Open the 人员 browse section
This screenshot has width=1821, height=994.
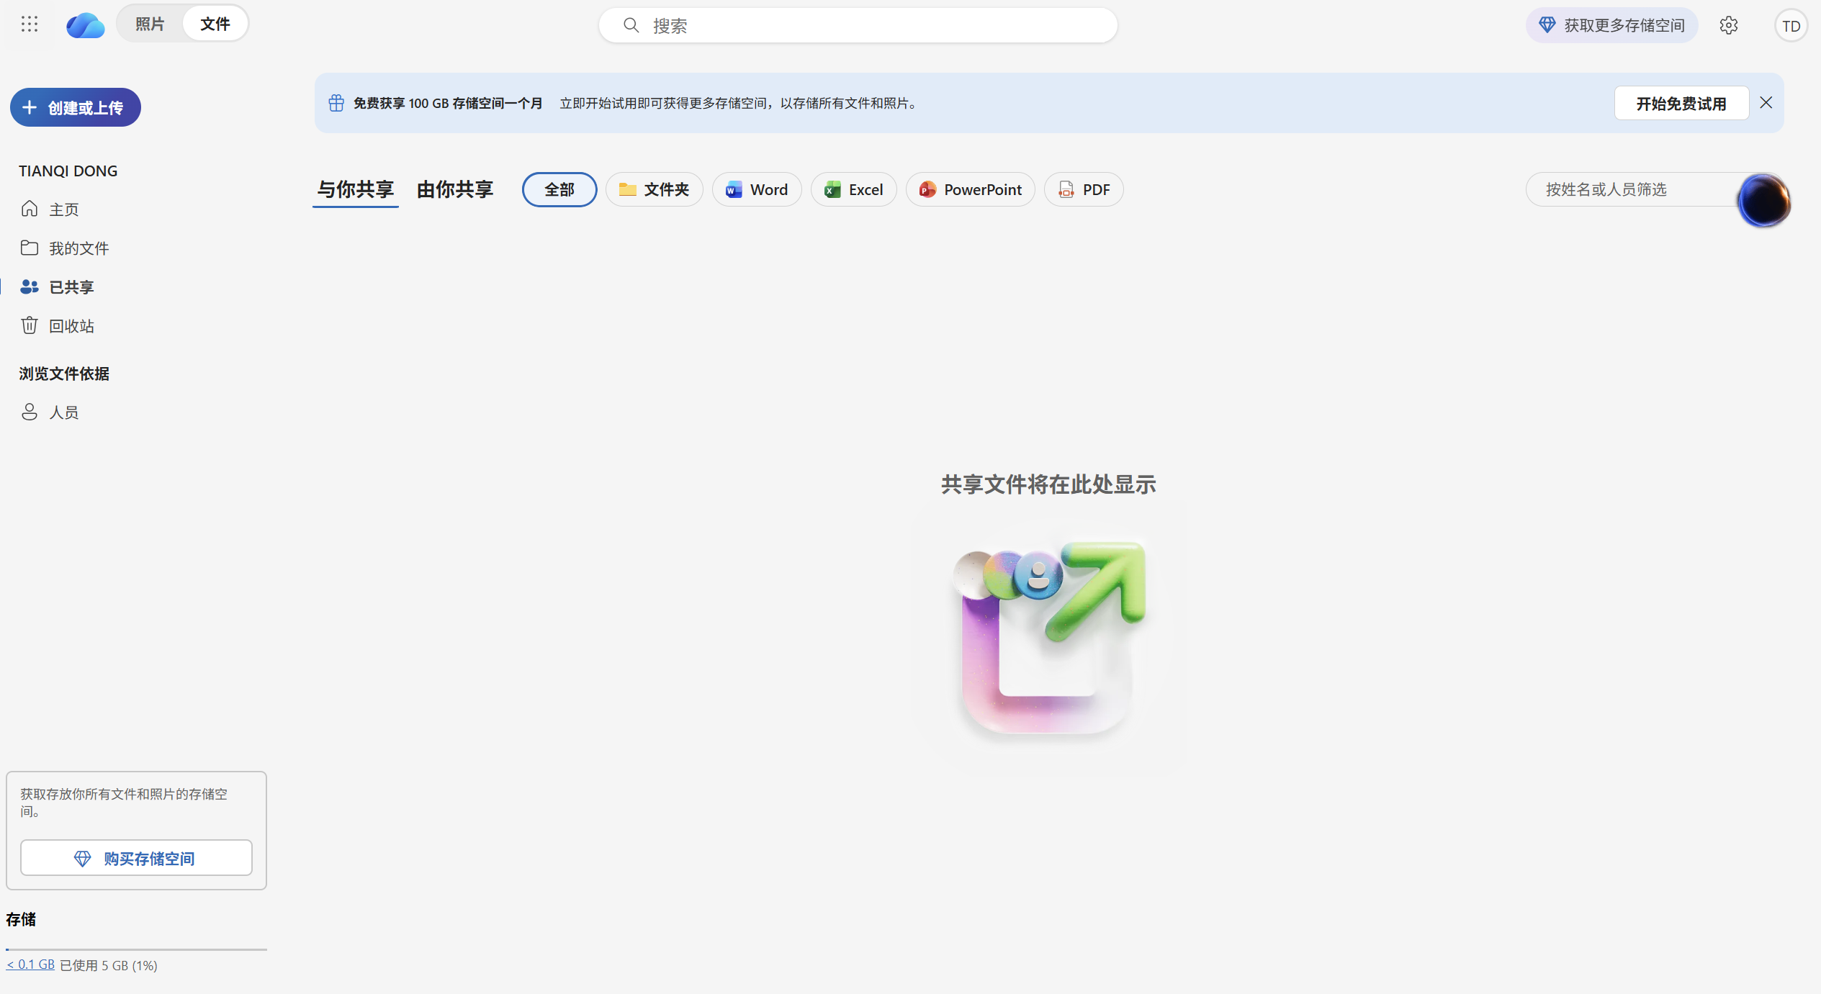tap(64, 412)
